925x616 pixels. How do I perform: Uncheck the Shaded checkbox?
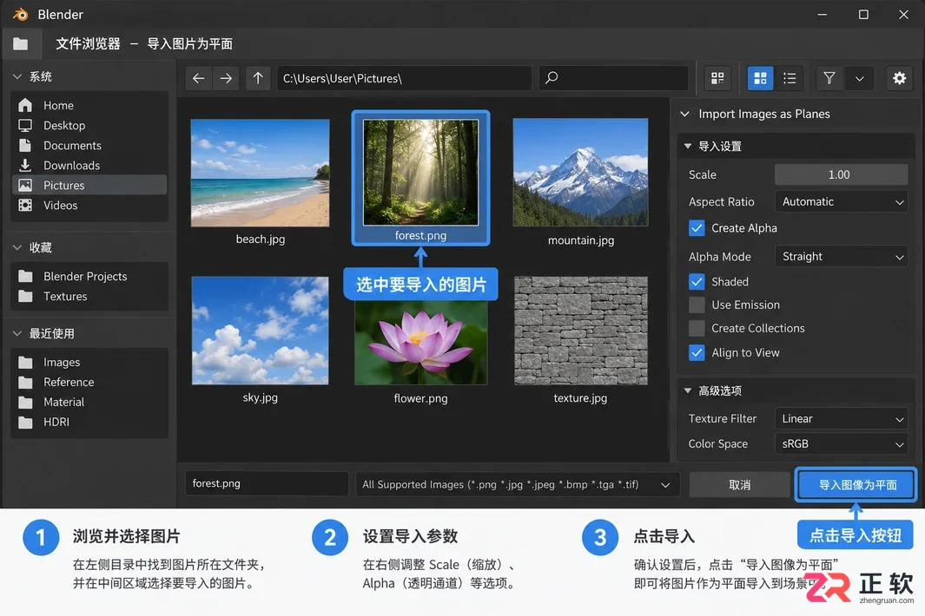pos(697,282)
